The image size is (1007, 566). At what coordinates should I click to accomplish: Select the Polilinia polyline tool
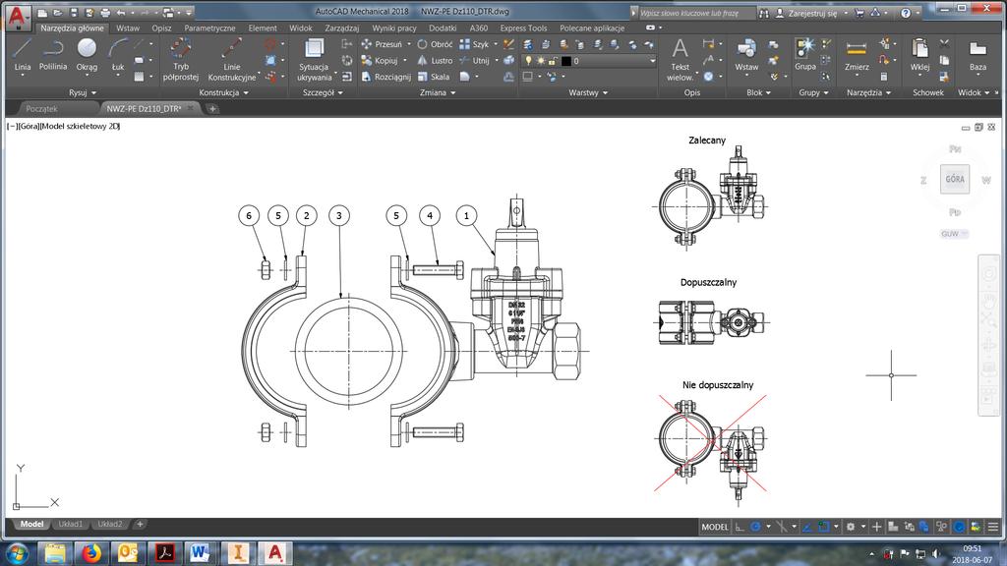[x=53, y=55]
